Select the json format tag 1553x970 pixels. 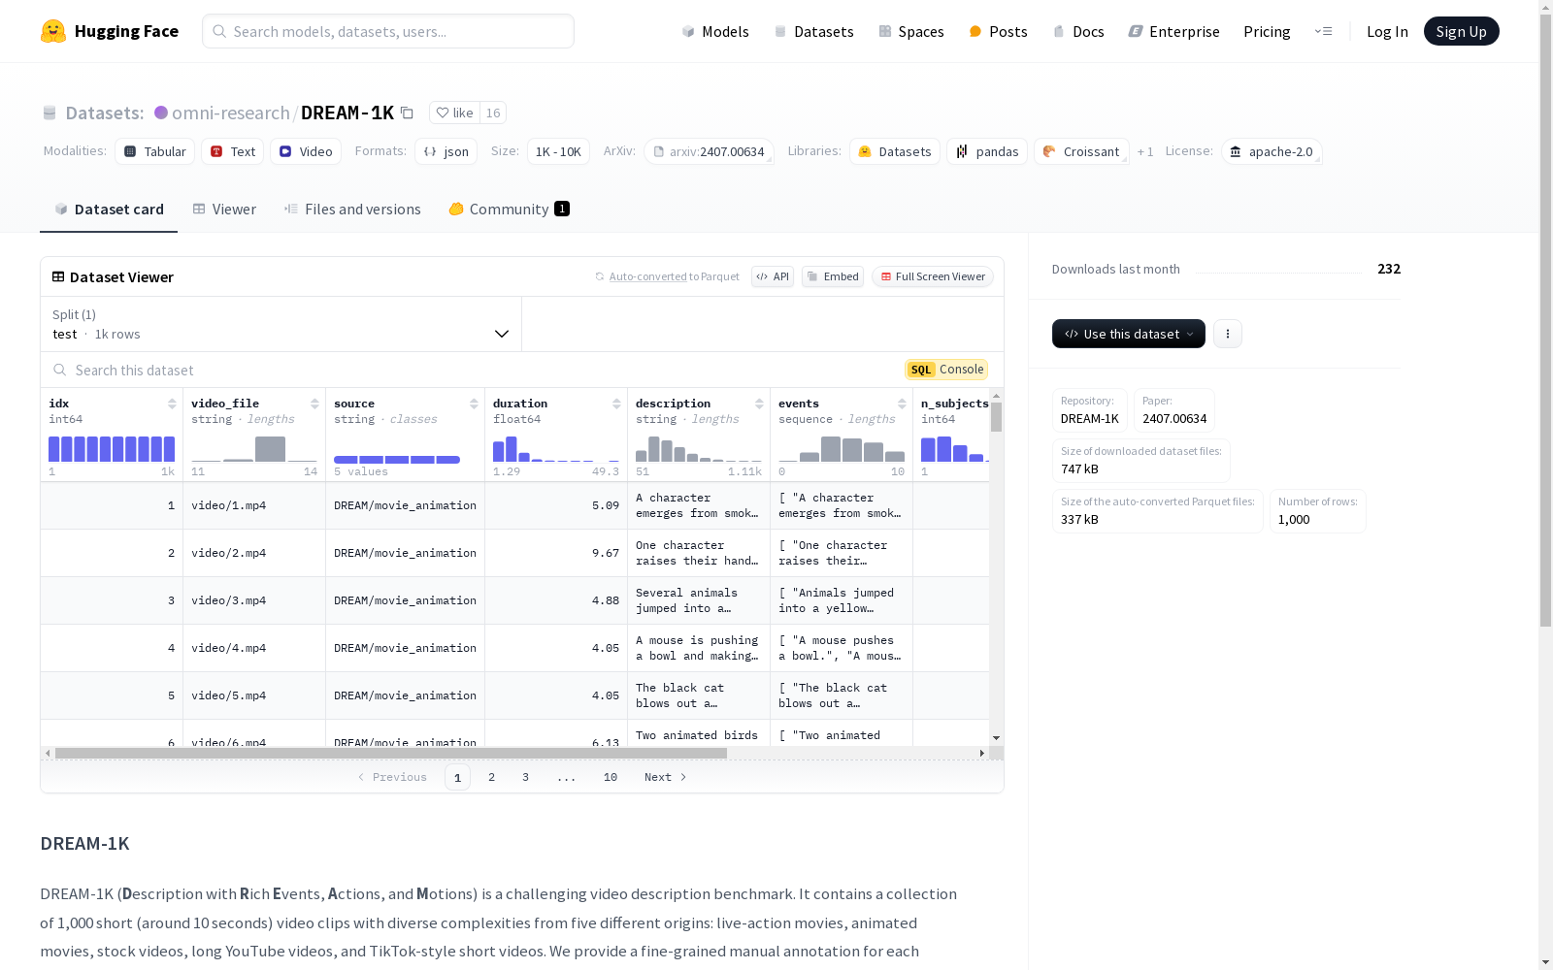click(x=446, y=151)
